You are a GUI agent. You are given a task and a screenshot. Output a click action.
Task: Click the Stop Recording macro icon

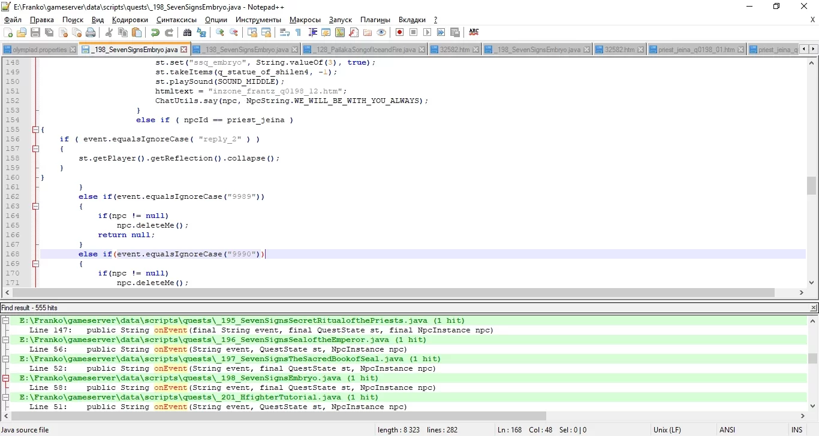tap(414, 32)
